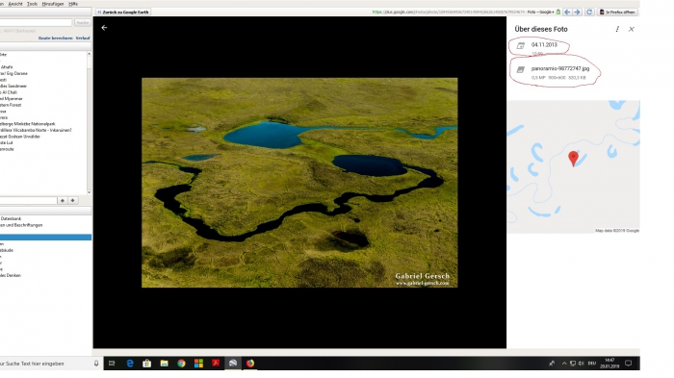This screenshot has height=378, width=674.
Task: Go back to Google Earth via Zurück button
Action: [x=123, y=13]
